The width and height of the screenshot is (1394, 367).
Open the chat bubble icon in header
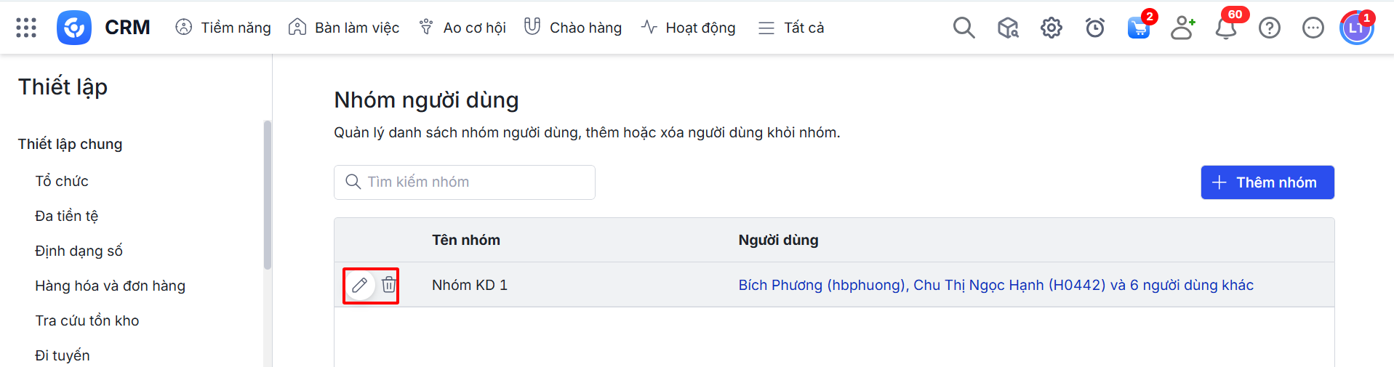1313,28
